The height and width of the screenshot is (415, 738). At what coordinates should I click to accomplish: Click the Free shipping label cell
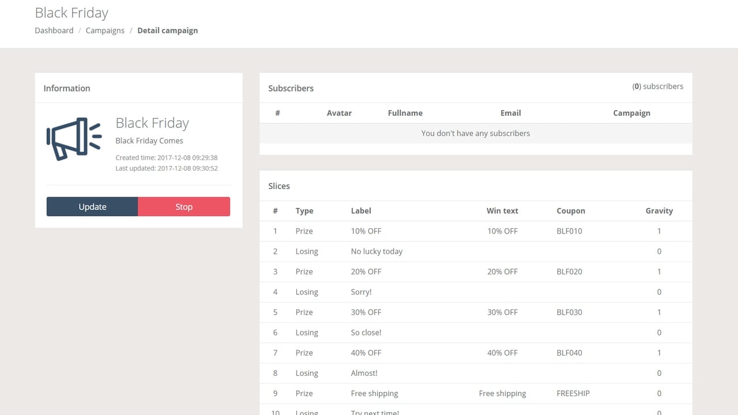(x=375, y=393)
